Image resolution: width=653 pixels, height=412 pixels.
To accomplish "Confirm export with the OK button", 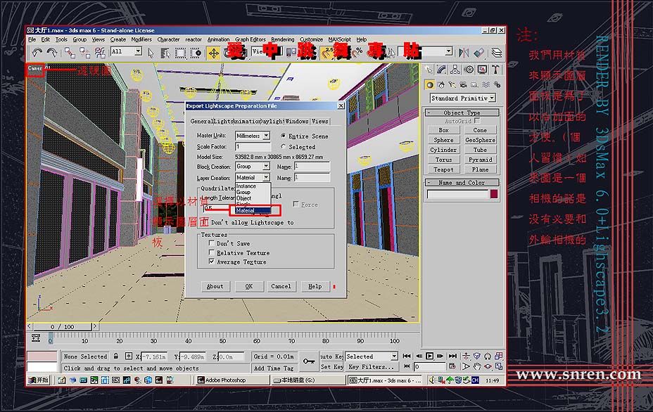I will coord(249,286).
